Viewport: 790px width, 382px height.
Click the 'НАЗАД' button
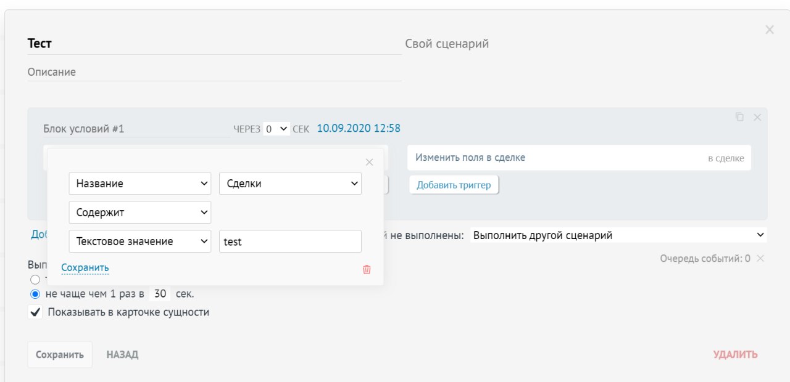(x=122, y=355)
